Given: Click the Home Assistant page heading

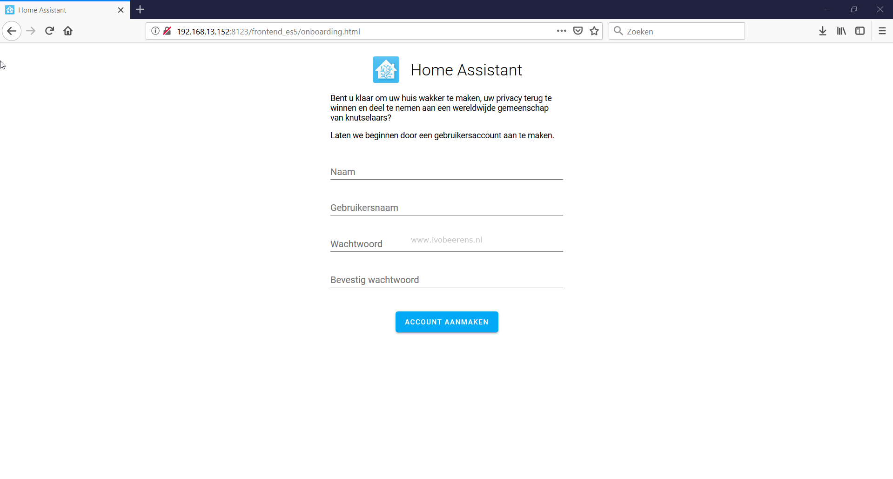Looking at the screenshot, I should click(466, 70).
